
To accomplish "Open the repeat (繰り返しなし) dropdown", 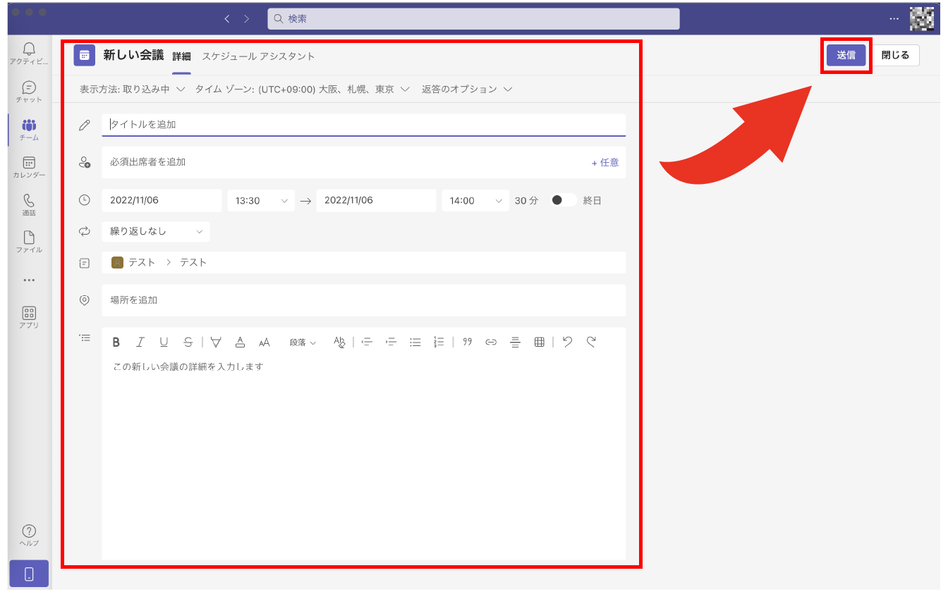I will click(156, 232).
